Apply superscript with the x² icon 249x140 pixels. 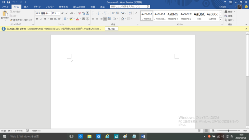pyautogui.click(x=59, y=19)
